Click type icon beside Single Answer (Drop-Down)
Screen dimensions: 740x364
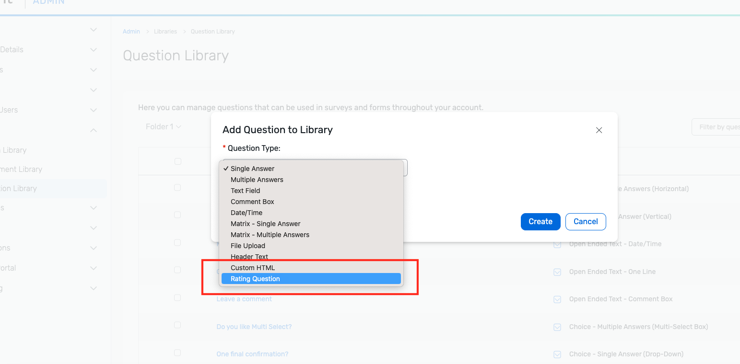557,354
